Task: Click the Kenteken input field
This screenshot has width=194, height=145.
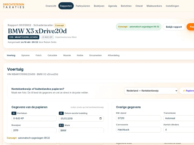Action: (34, 118)
